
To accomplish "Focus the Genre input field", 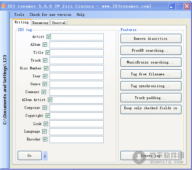I will click(x=77, y=84).
